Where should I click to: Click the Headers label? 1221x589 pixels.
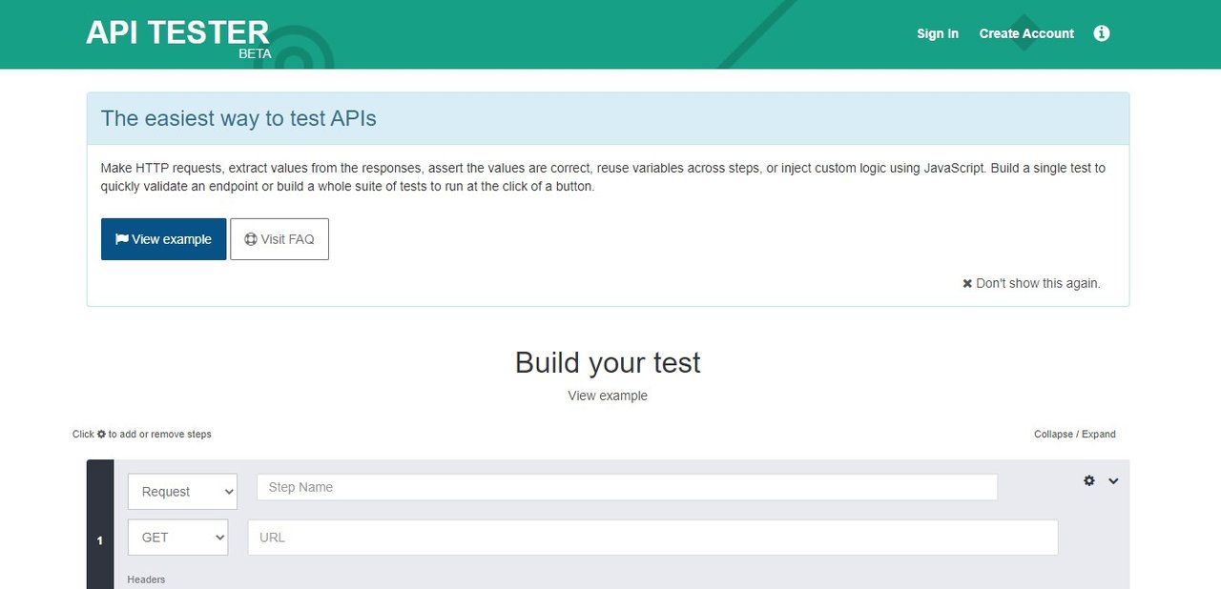(x=146, y=579)
